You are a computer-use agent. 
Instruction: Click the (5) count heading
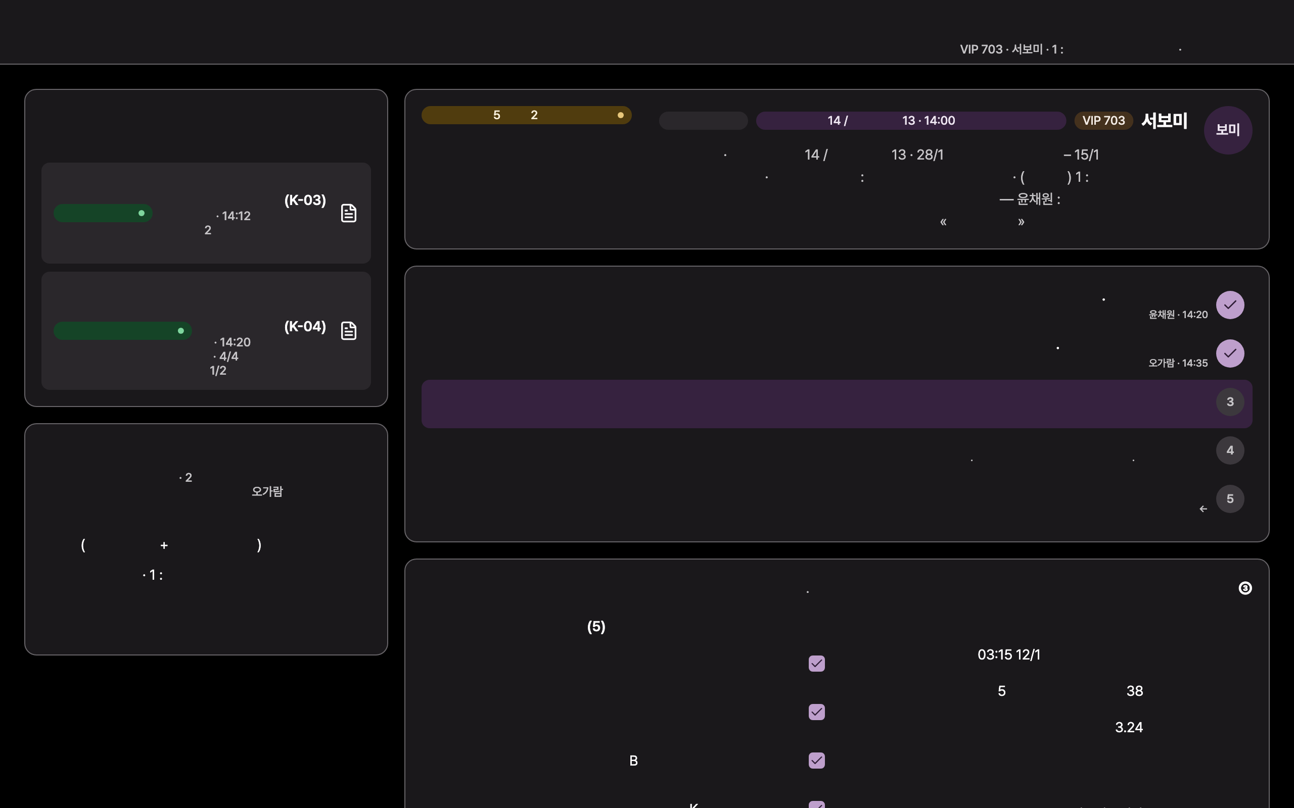point(596,627)
